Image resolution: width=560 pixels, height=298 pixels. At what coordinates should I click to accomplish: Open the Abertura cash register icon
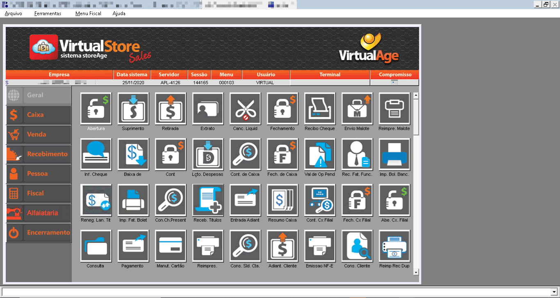[96, 108]
